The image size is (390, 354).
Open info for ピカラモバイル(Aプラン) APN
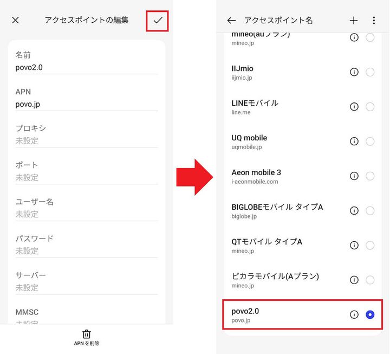pyautogui.click(x=354, y=280)
